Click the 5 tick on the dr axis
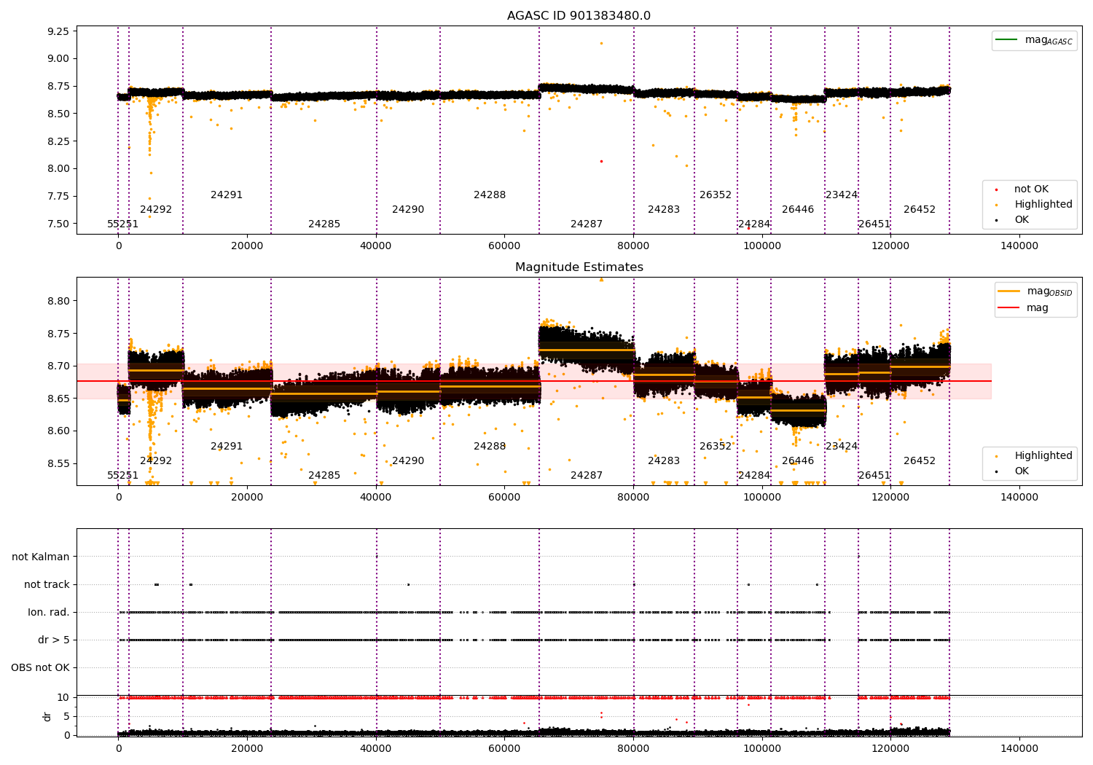The image size is (1093, 765). (66, 716)
